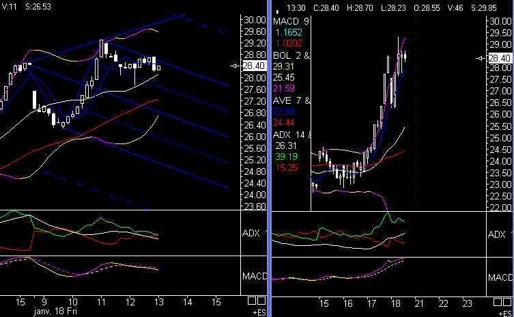Click the MACD pane label in left chart
The image size is (514, 317).
click(255, 276)
